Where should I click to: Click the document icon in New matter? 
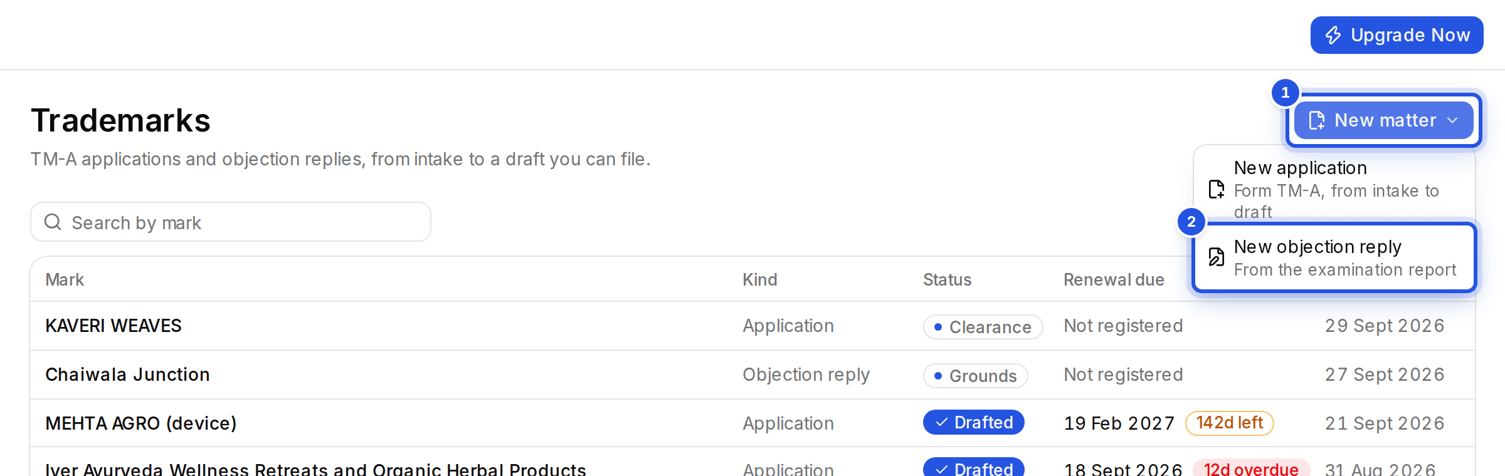tap(1317, 120)
